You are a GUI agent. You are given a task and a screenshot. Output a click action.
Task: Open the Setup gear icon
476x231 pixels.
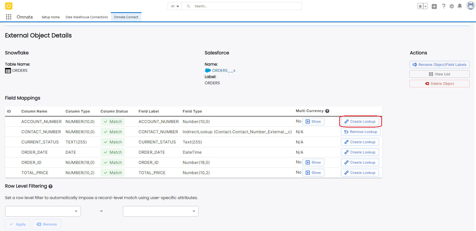click(452, 6)
